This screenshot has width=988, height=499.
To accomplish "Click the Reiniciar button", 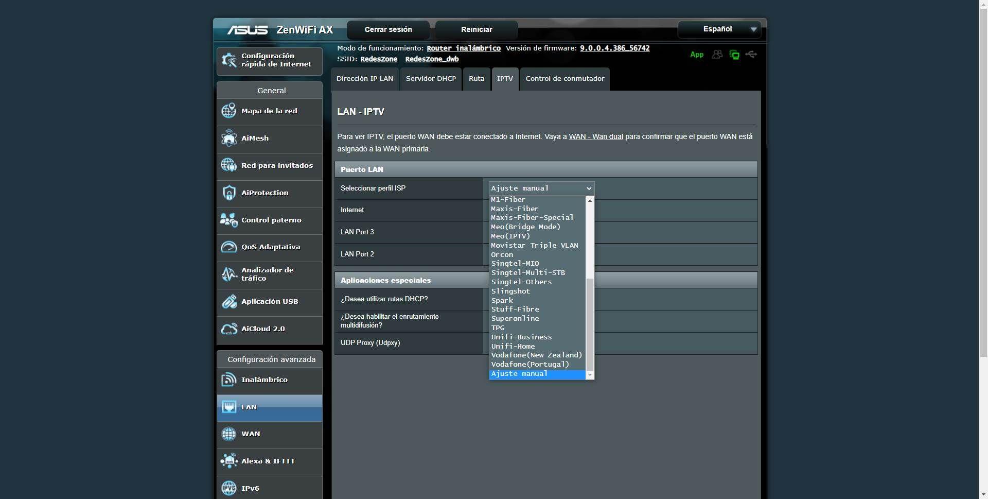I will [476, 29].
